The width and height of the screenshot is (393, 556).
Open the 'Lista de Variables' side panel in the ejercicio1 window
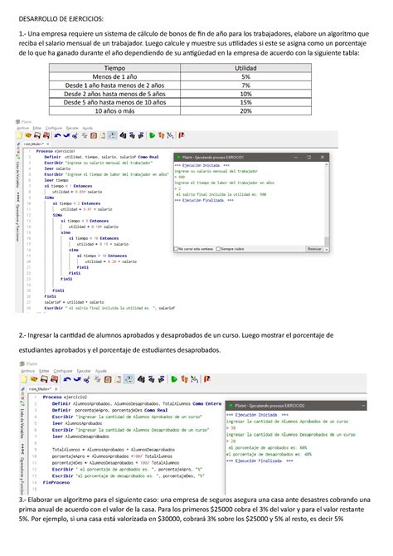click(17, 175)
